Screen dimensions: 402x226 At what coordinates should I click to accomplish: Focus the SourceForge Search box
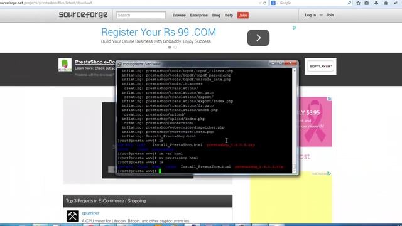coord(141,15)
